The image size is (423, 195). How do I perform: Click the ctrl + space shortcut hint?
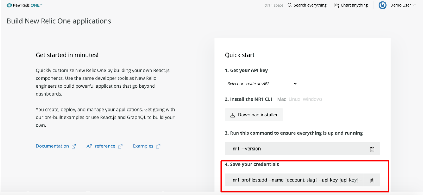(x=274, y=5)
